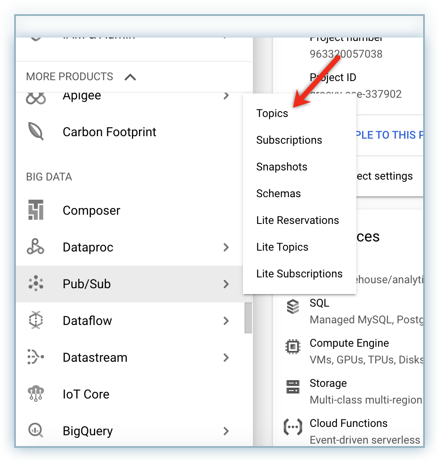This screenshot has width=439, height=462.
Task: Open the Schemas submenu item
Action: (278, 193)
